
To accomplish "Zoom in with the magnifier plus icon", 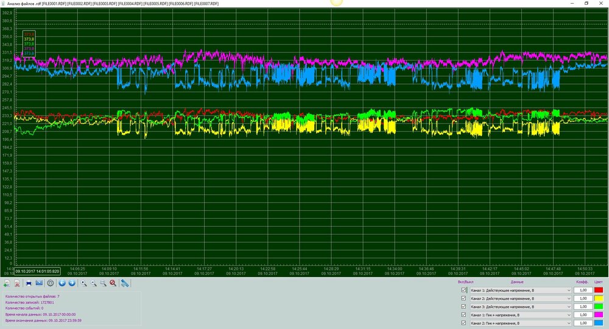I will tap(84, 283).
